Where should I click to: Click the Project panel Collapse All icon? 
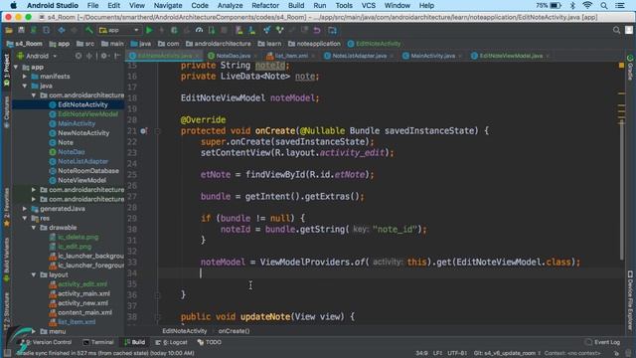89,56
